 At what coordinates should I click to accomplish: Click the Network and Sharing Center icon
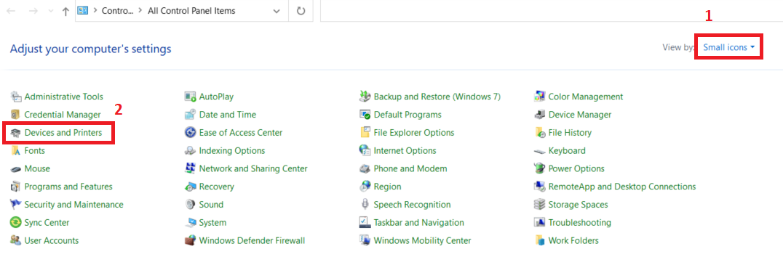point(190,168)
